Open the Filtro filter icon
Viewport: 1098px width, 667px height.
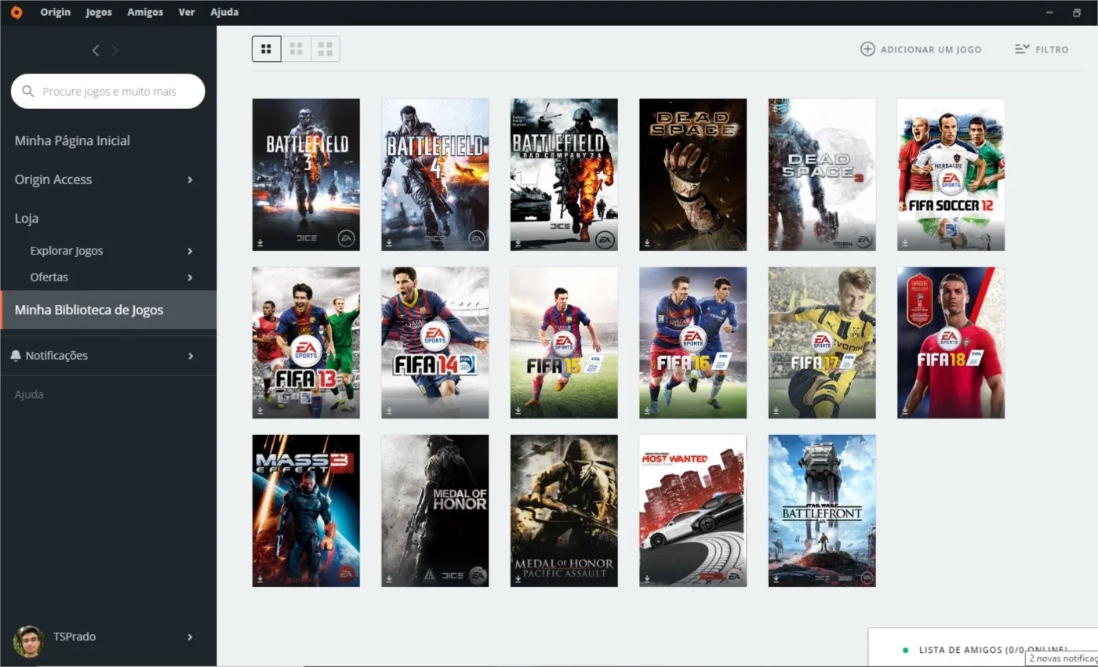(x=1022, y=49)
